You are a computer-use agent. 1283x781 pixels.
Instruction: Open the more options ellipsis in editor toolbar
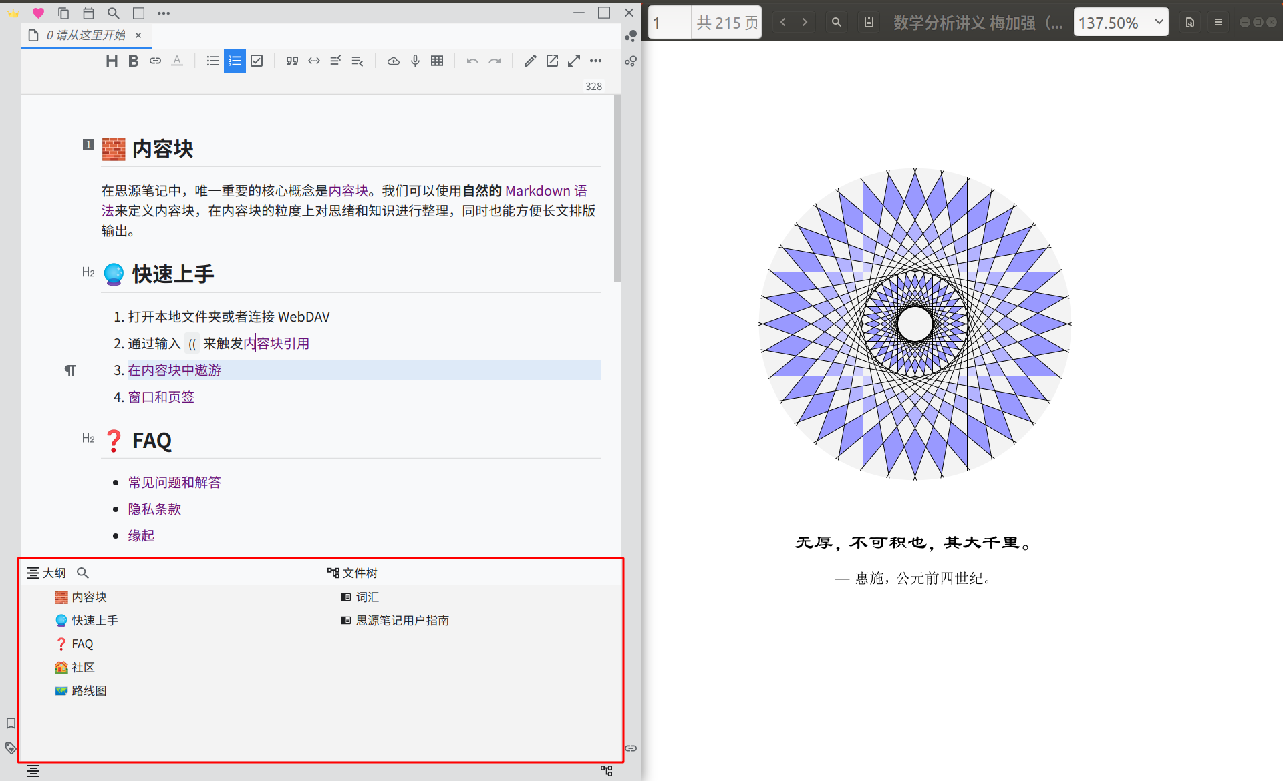click(595, 61)
